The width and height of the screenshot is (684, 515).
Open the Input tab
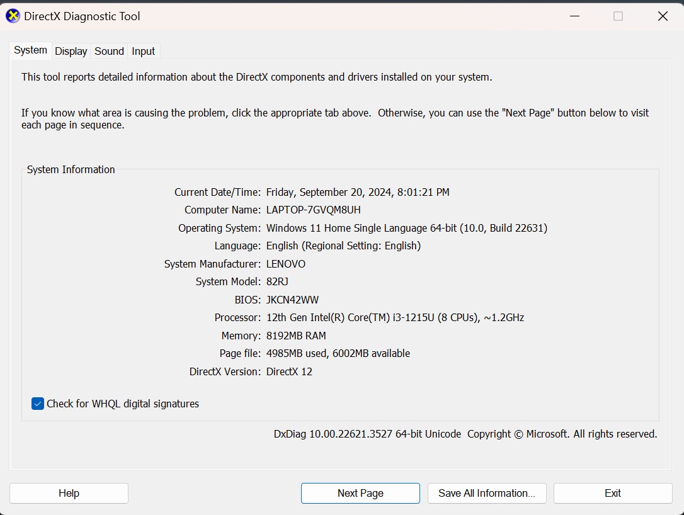pos(143,51)
